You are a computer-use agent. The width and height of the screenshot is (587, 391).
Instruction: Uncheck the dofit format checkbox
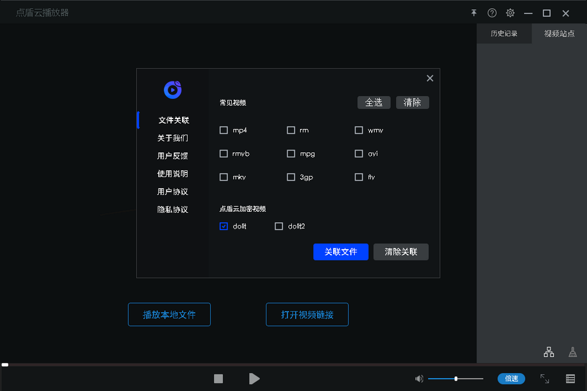tap(223, 226)
